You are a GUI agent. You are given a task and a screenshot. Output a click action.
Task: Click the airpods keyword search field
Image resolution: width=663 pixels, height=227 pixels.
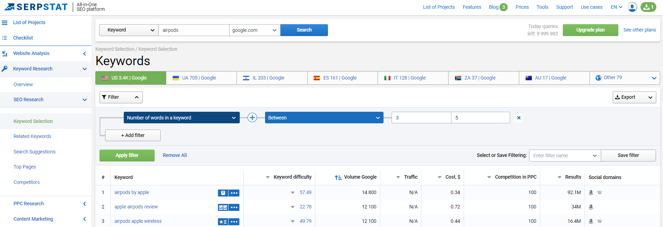point(194,30)
